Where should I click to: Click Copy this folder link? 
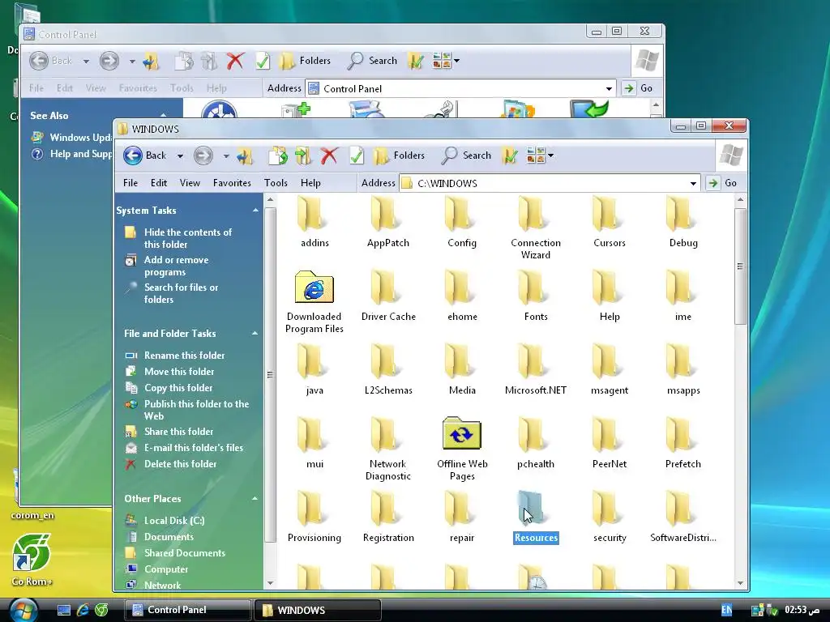178,388
